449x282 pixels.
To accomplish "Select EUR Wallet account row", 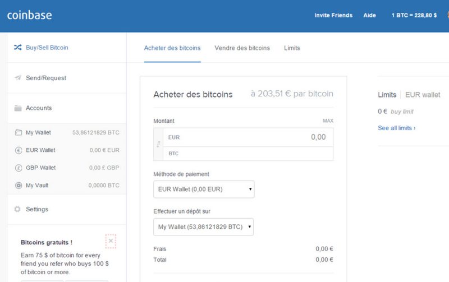I will click(67, 150).
